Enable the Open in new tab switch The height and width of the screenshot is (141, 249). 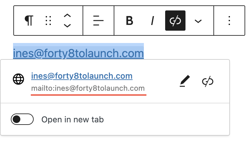coord(22,120)
